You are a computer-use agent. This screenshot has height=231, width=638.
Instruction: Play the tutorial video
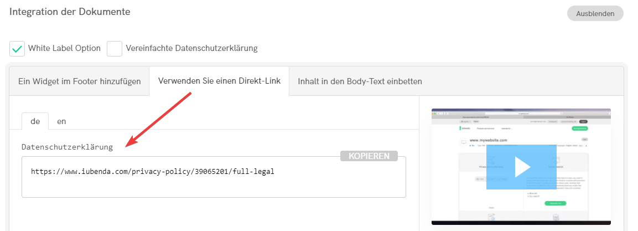click(x=521, y=167)
